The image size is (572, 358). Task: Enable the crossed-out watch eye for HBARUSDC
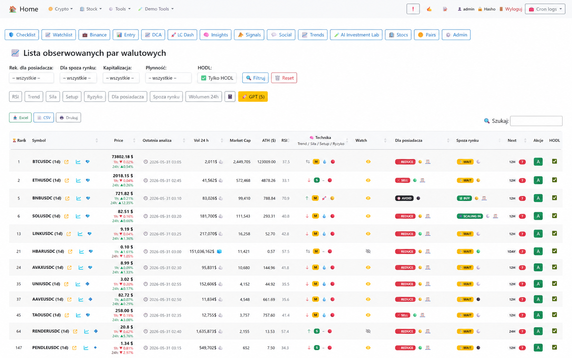coord(368,252)
